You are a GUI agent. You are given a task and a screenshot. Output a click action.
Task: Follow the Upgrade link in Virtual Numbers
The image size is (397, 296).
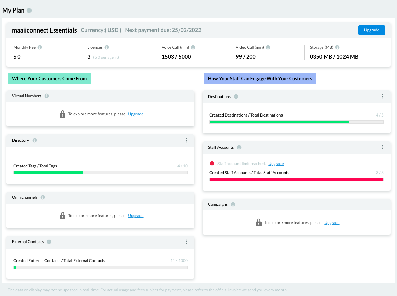coord(136,114)
